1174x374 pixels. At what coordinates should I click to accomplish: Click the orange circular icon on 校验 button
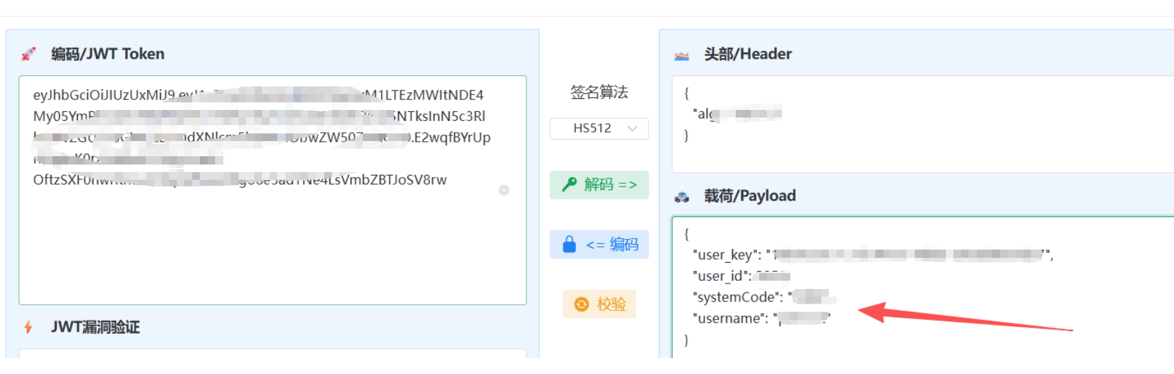pyautogui.click(x=581, y=304)
